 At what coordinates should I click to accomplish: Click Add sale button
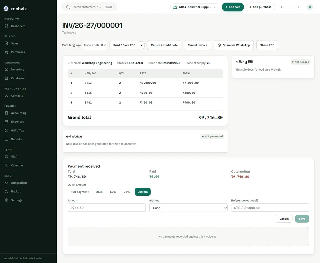pos(233,7)
